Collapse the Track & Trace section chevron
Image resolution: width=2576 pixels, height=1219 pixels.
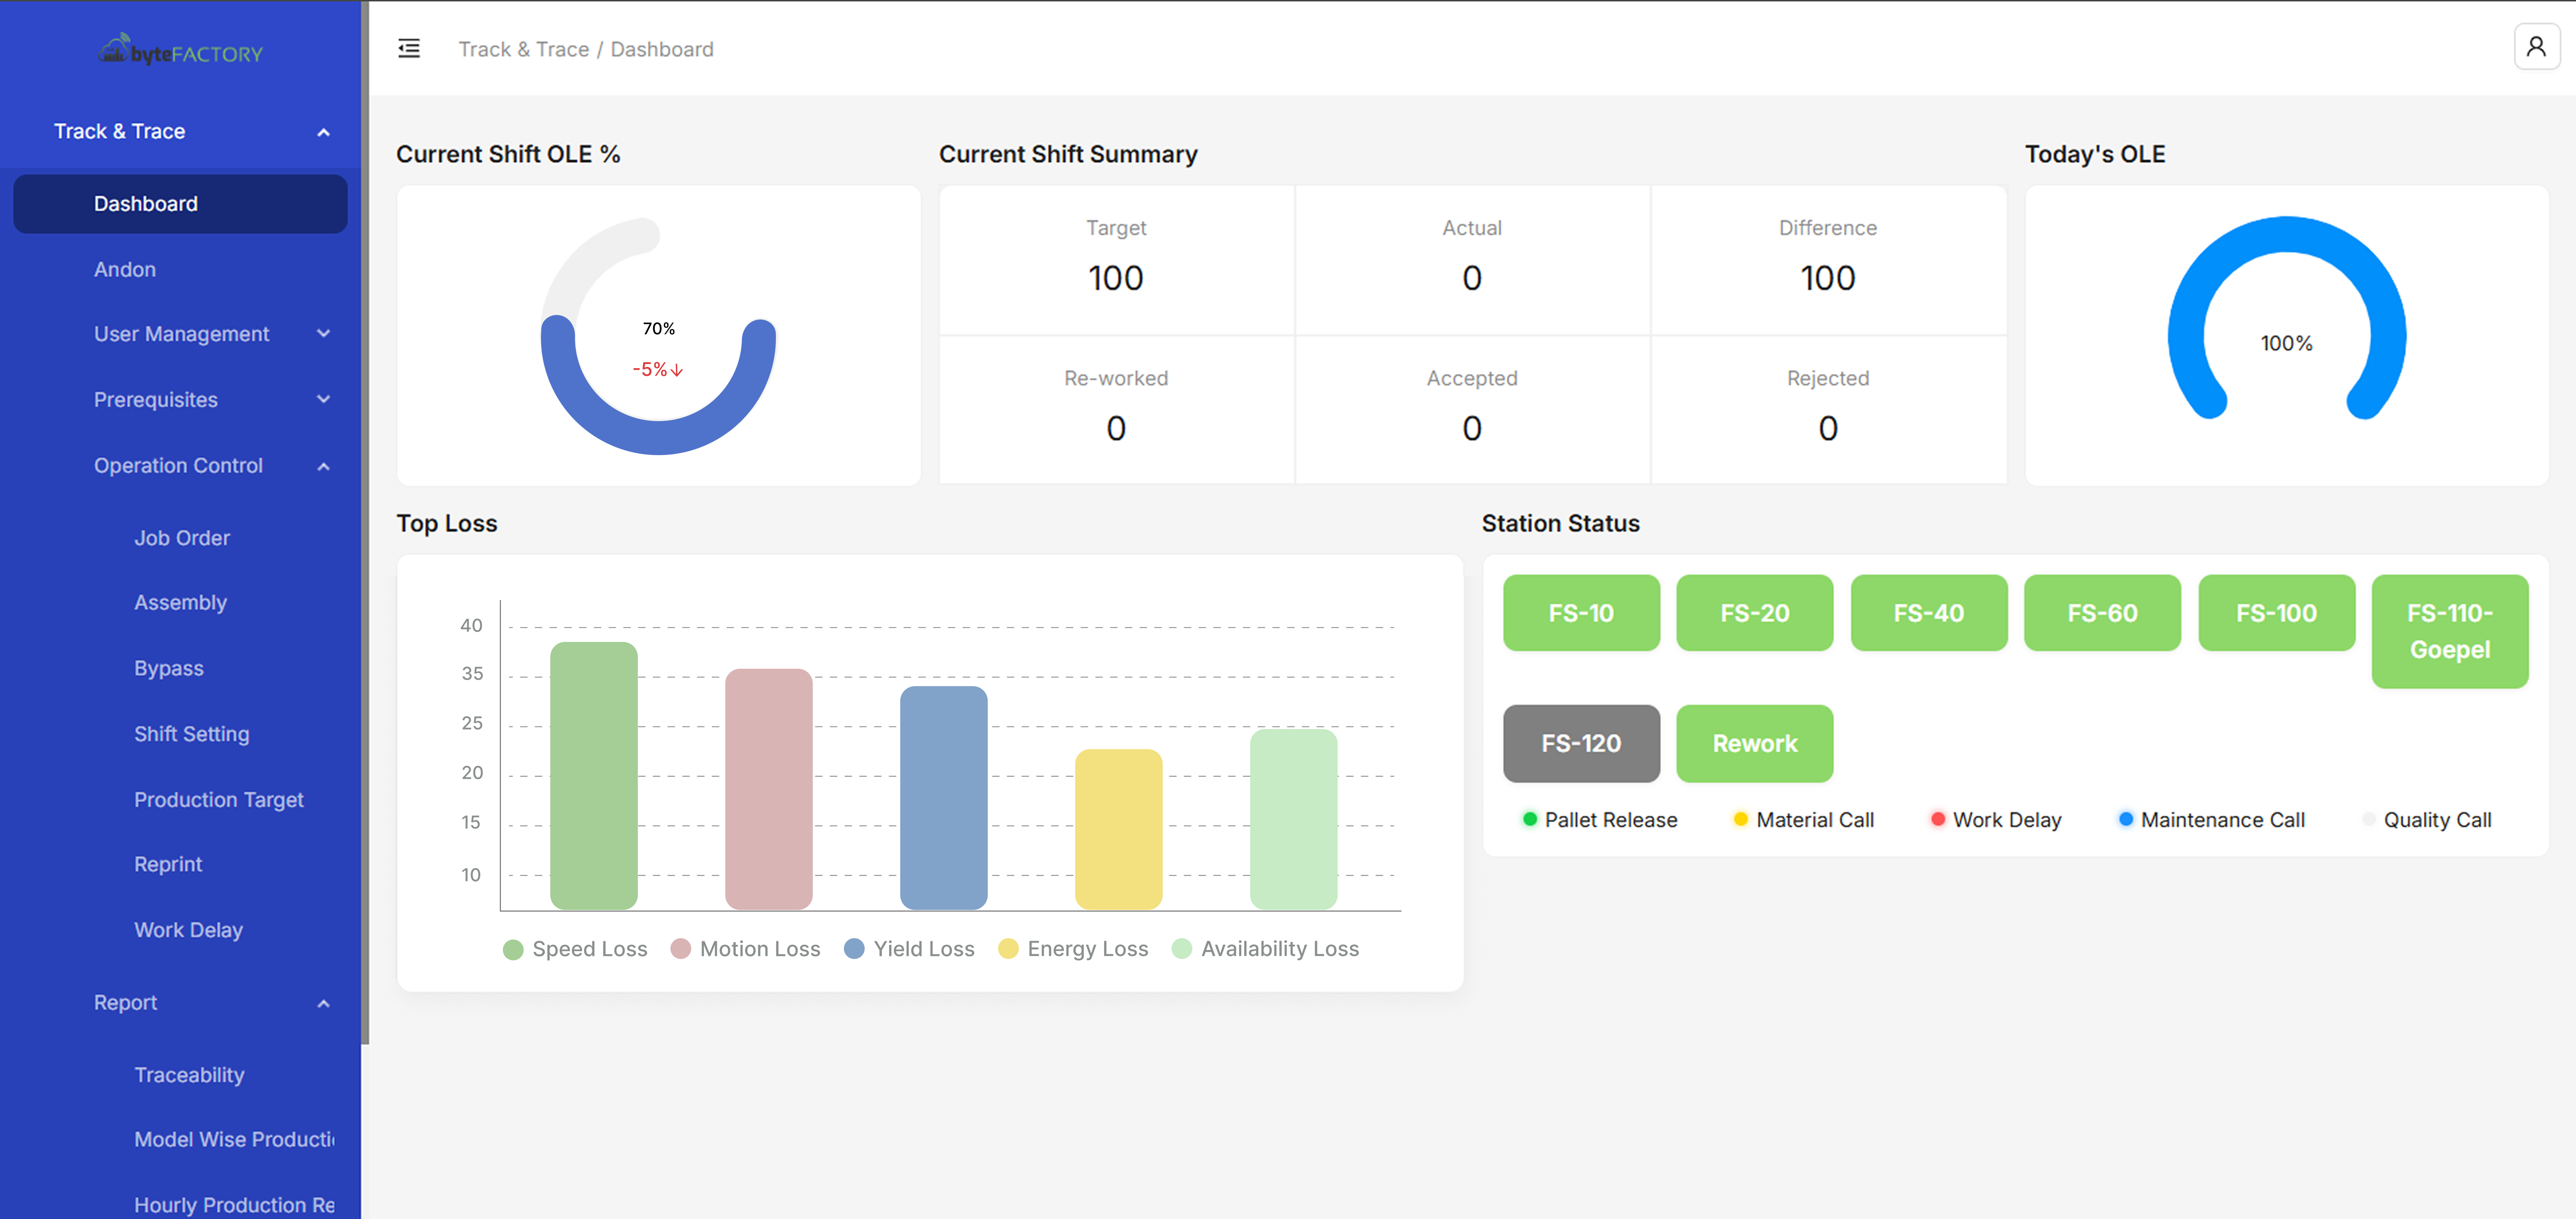[x=323, y=132]
